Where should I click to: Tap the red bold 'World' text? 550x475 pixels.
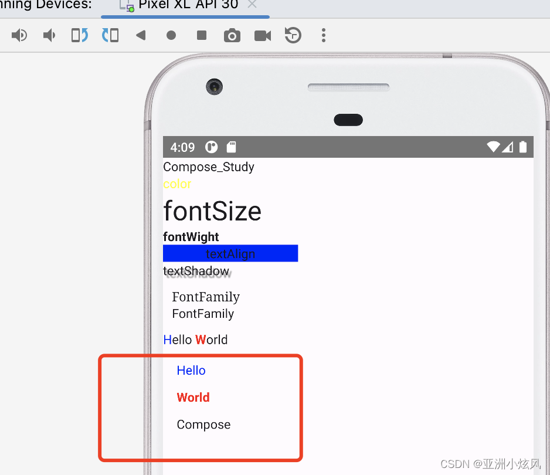pyautogui.click(x=193, y=398)
